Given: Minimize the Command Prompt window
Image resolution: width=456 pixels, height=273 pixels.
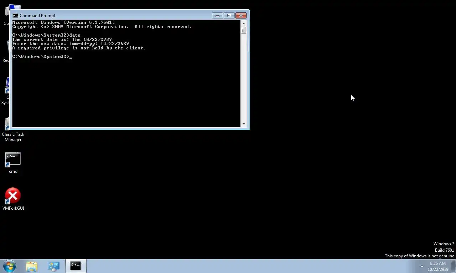Looking at the screenshot, I should (217, 16).
